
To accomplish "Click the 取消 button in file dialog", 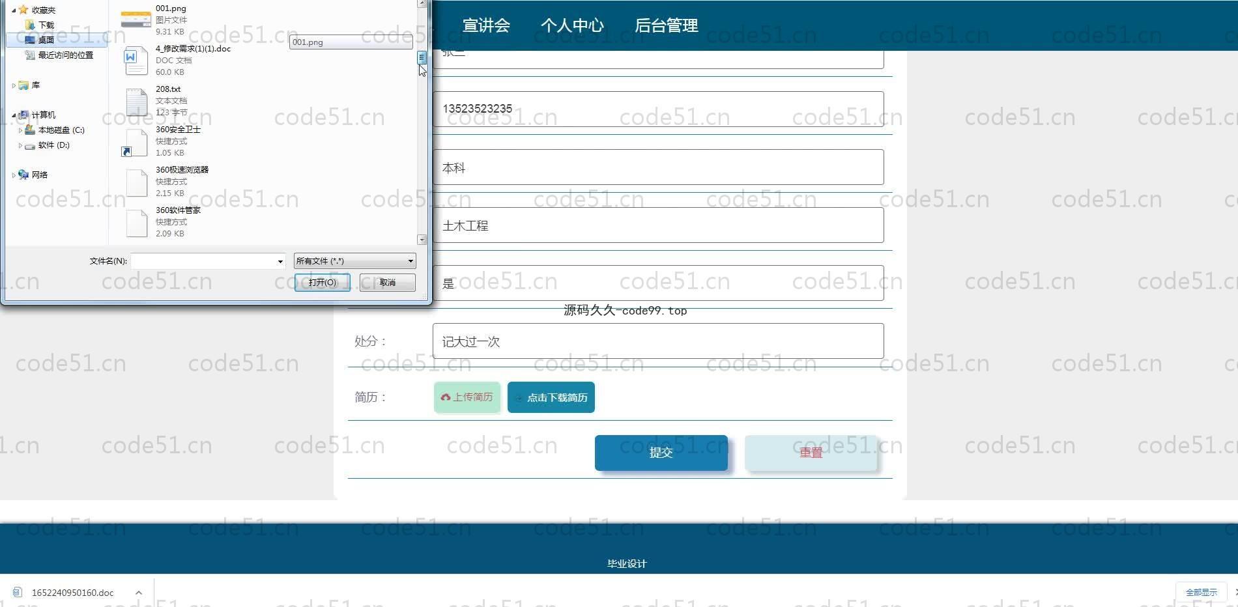I will 388,282.
